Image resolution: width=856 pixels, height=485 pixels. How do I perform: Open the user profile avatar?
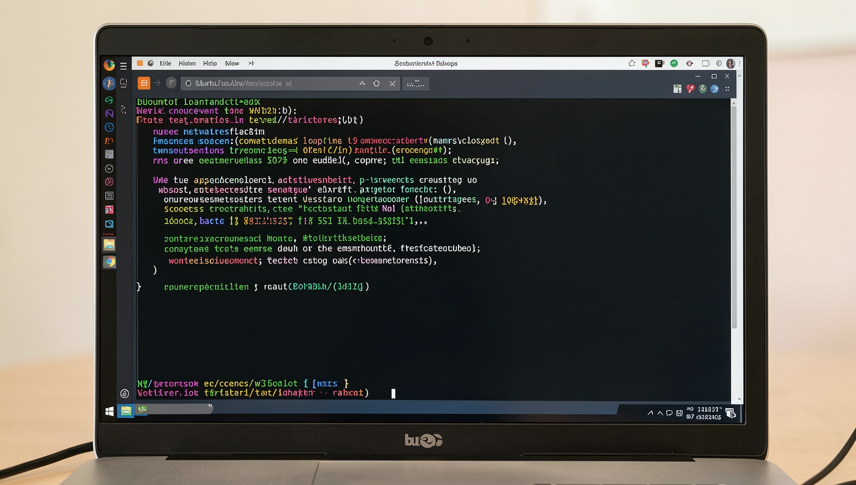pyautogui.click(x=730, y=64)
